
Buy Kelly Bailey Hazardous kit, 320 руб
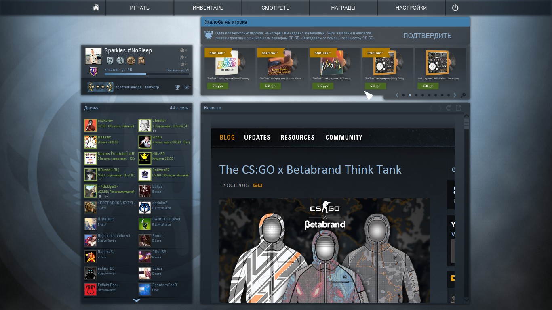click(x=428, y=86)
